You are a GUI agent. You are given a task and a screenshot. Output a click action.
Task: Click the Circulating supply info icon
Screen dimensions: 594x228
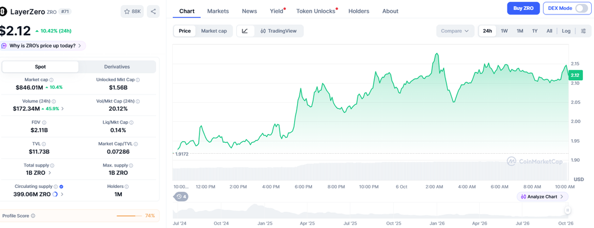point(56,187)
